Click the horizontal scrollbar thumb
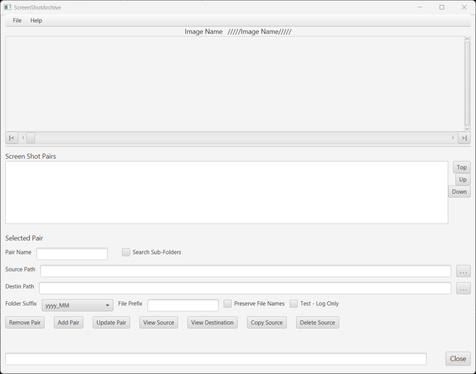 [x=31, y=138]
